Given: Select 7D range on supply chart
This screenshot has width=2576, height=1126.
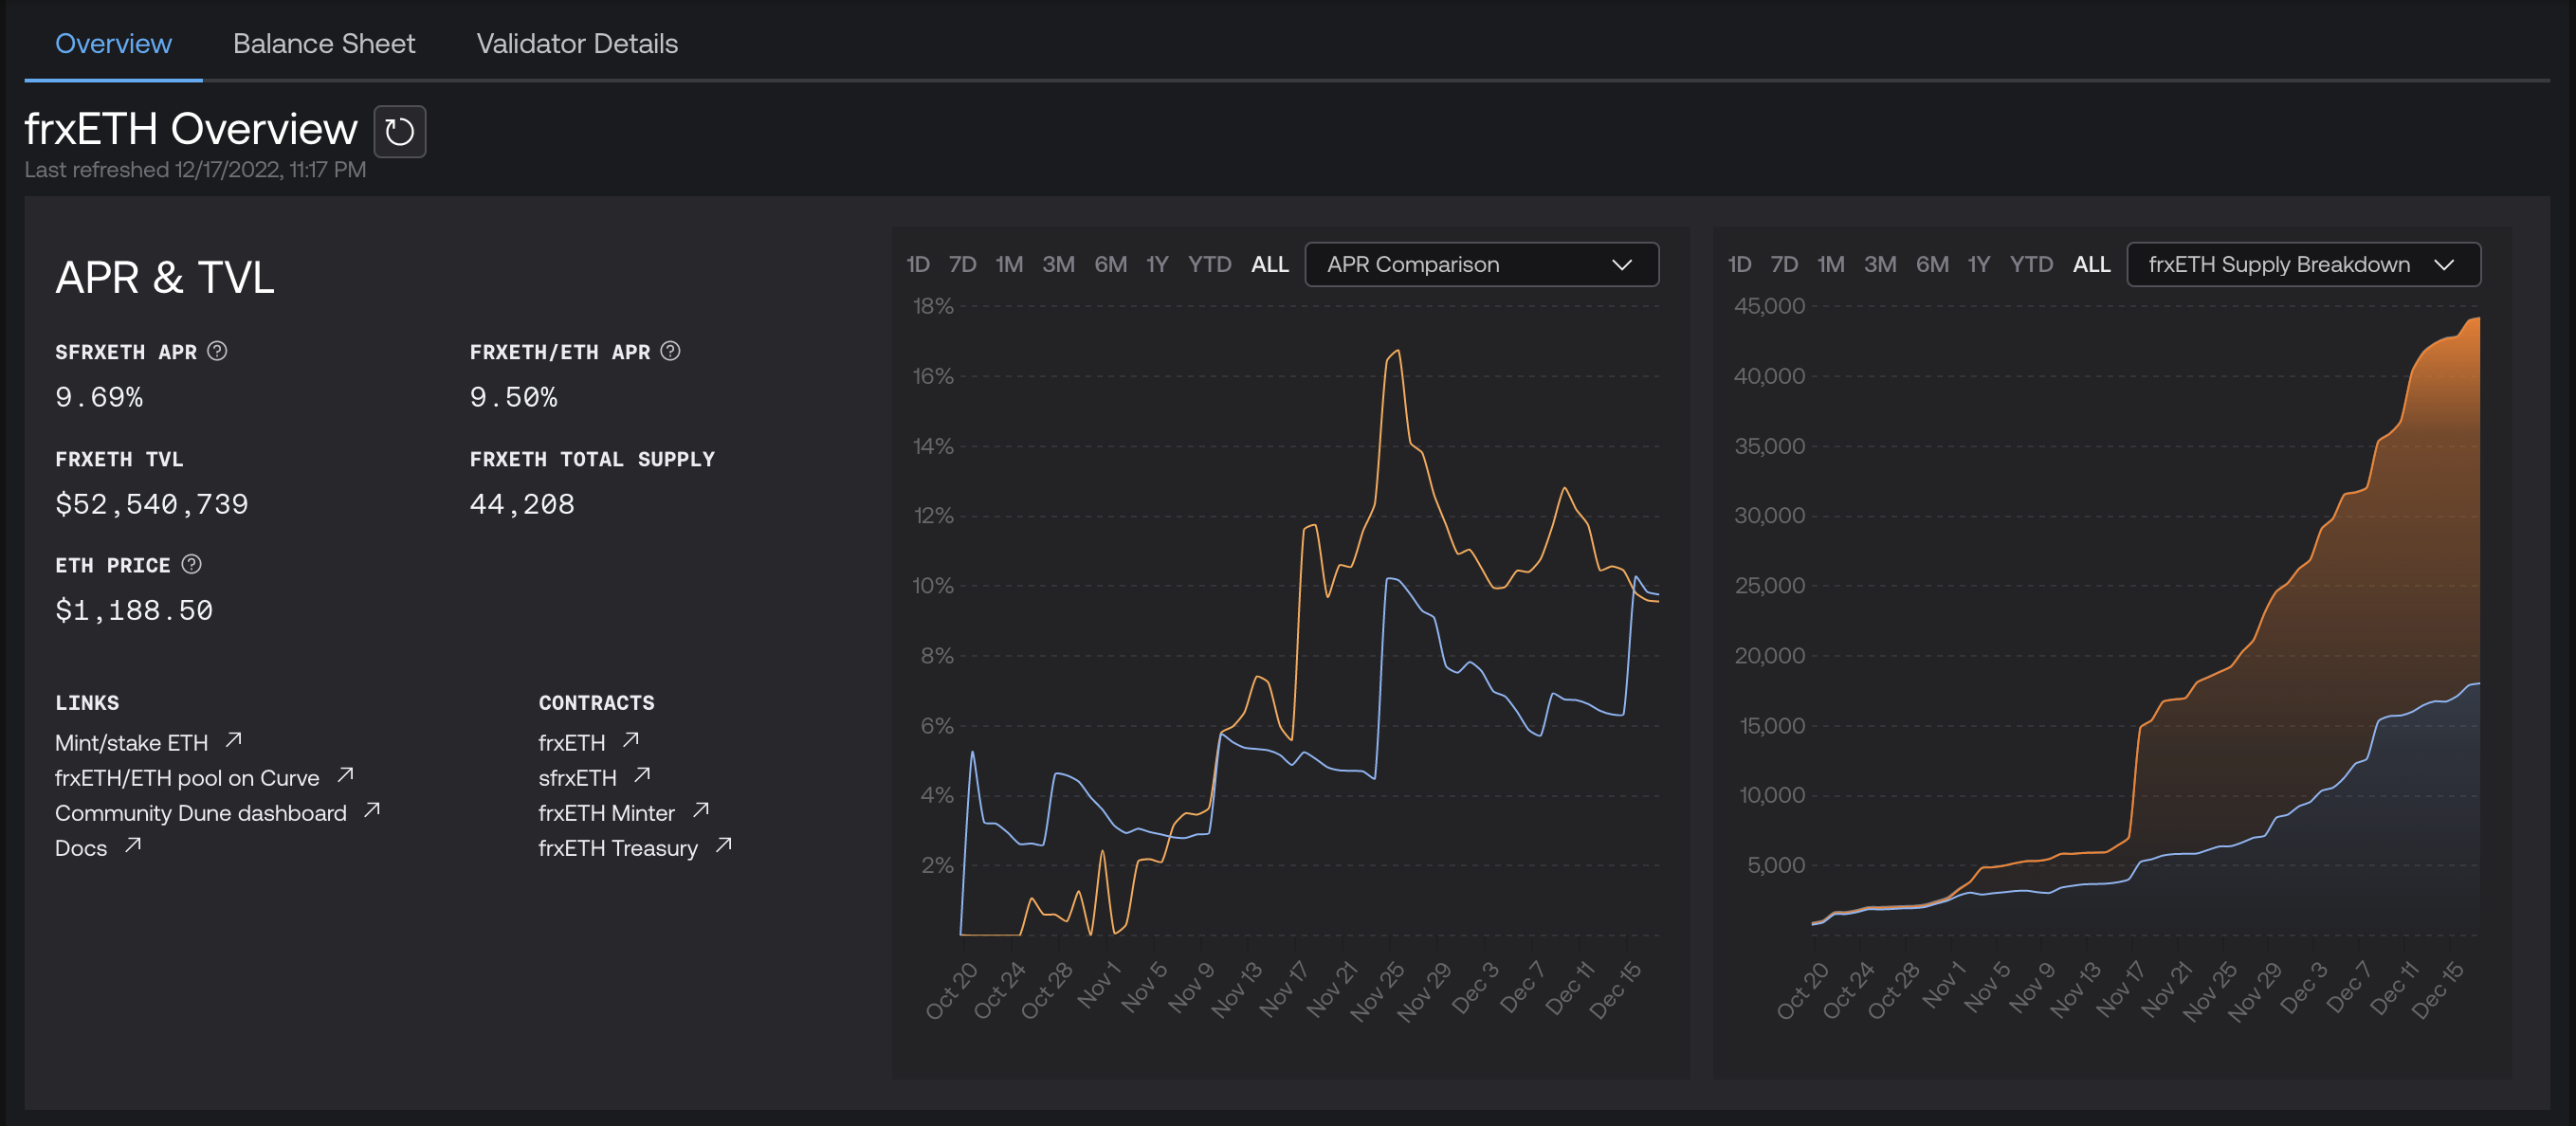Looking at the screenshot, I should [1784, 264].
